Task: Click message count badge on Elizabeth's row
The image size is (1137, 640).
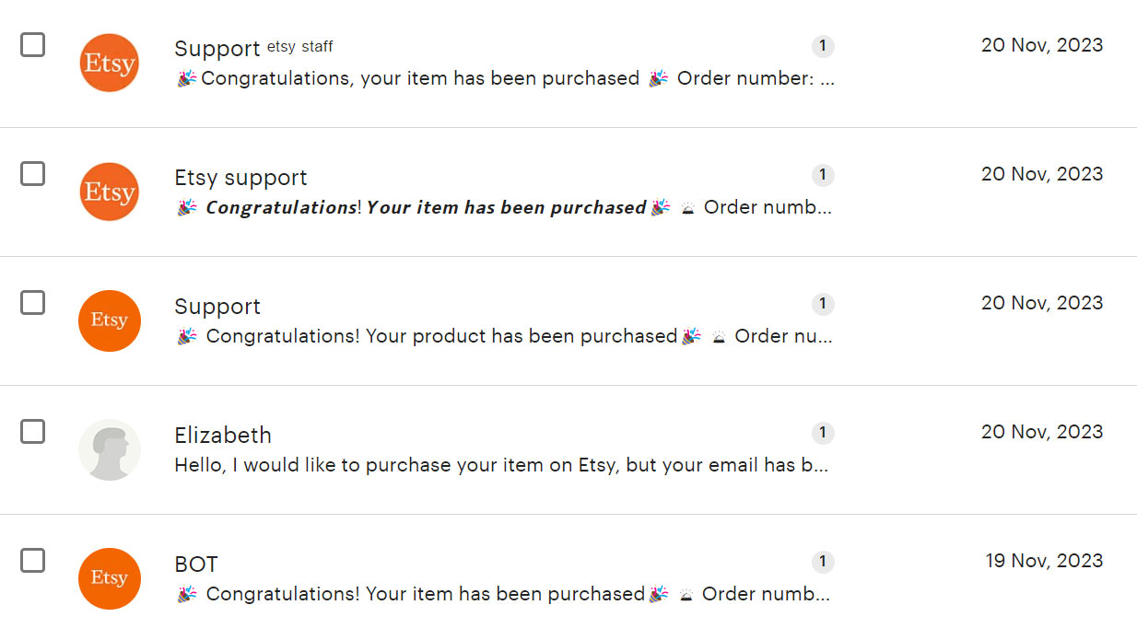Action: (823, 433)
